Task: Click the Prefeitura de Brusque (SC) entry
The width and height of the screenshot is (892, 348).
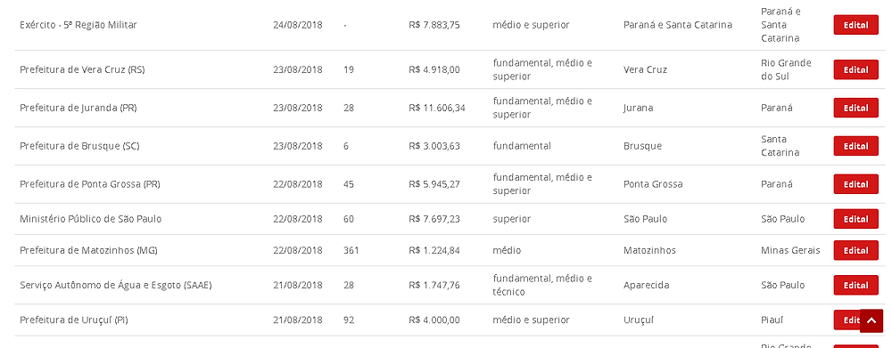Action: click(x=79, y=146)
